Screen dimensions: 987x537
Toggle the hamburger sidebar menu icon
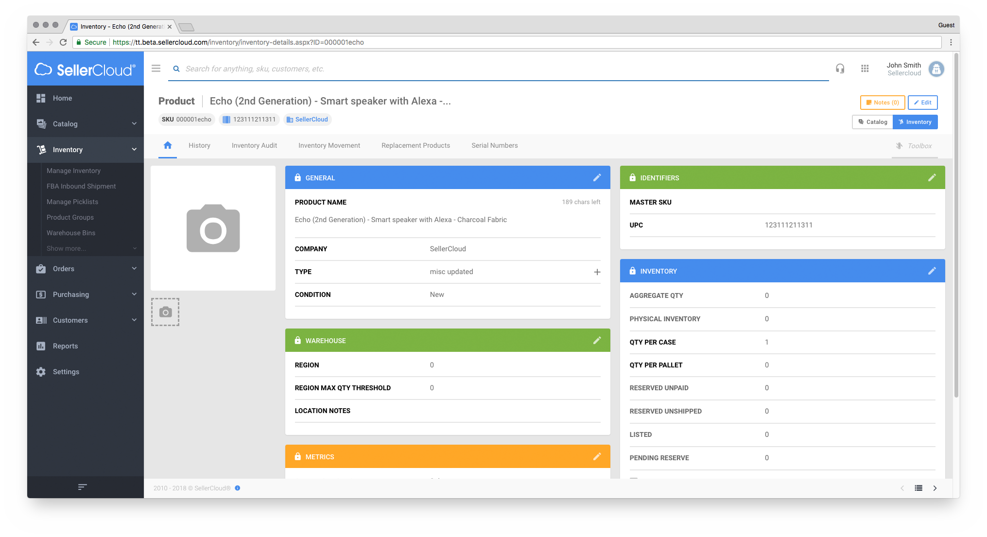click(156, 69)
